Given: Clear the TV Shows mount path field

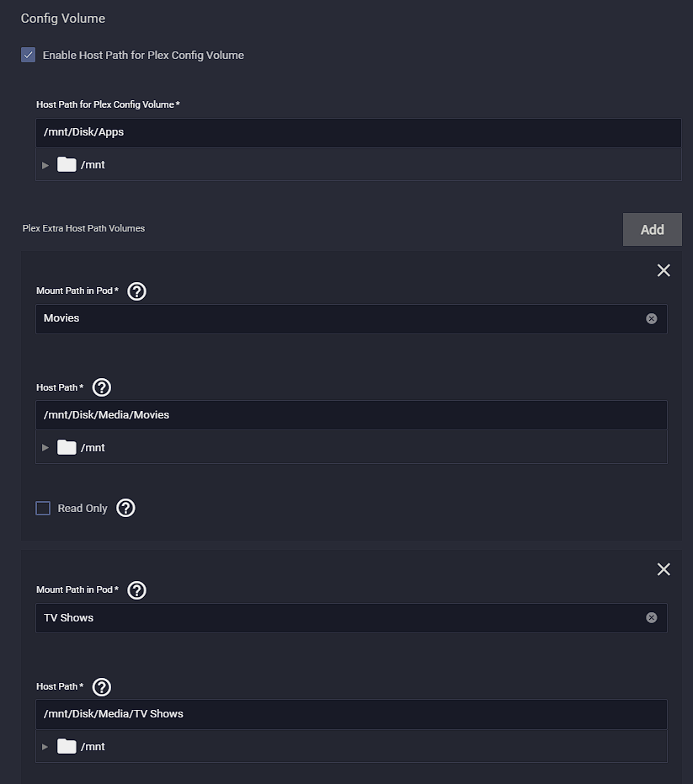Looking at the screenshot, I should 651,617.
